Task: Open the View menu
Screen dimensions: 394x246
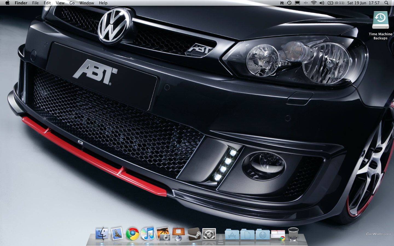Action: (x=60, y=3)
